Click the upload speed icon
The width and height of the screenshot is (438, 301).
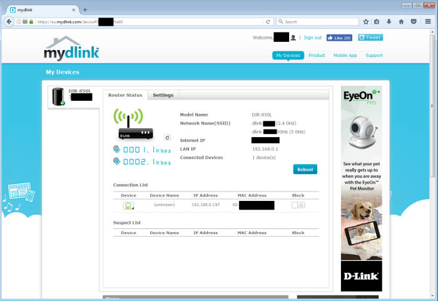(x=116, y=149)
